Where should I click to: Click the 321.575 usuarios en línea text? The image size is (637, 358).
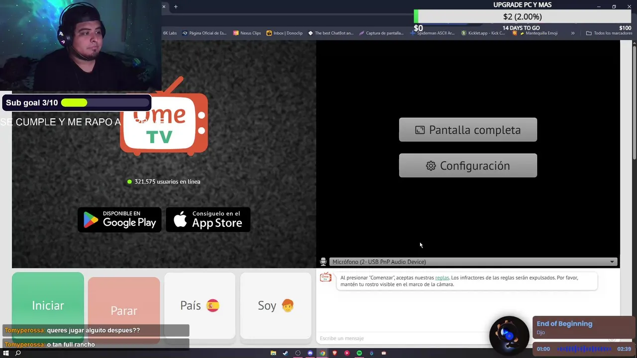[x=167, y=181]
